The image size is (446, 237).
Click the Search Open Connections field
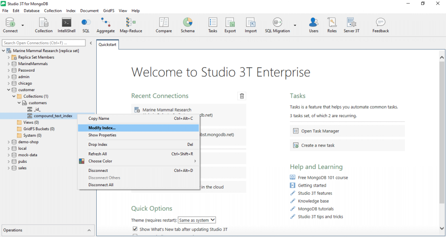44,43
